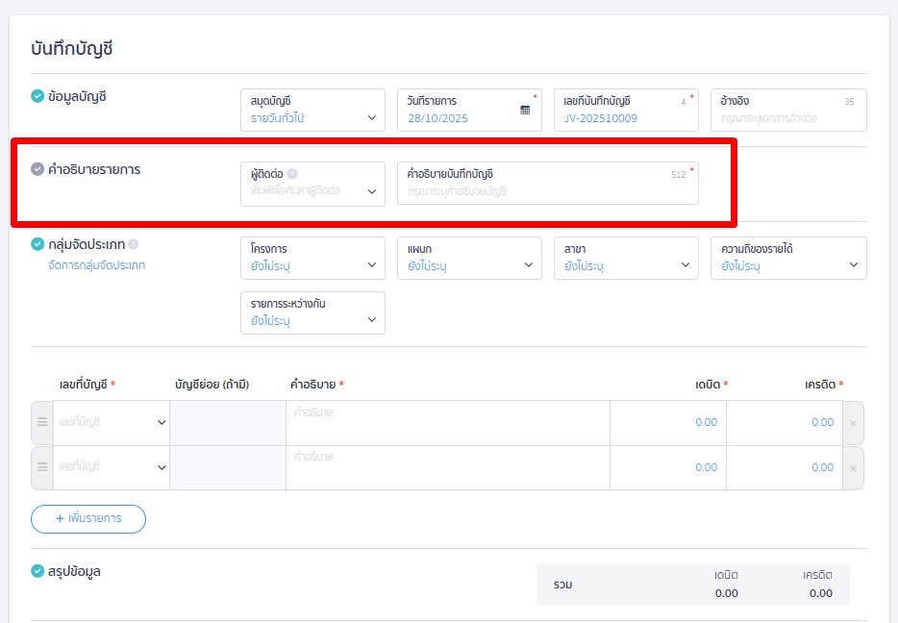Click the อ้างอิง reference input field
The height and width of the screenshot is (623, 898).
787,118
